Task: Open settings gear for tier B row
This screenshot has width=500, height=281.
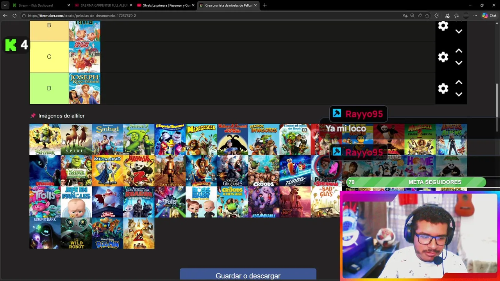Action: point(443,26)
